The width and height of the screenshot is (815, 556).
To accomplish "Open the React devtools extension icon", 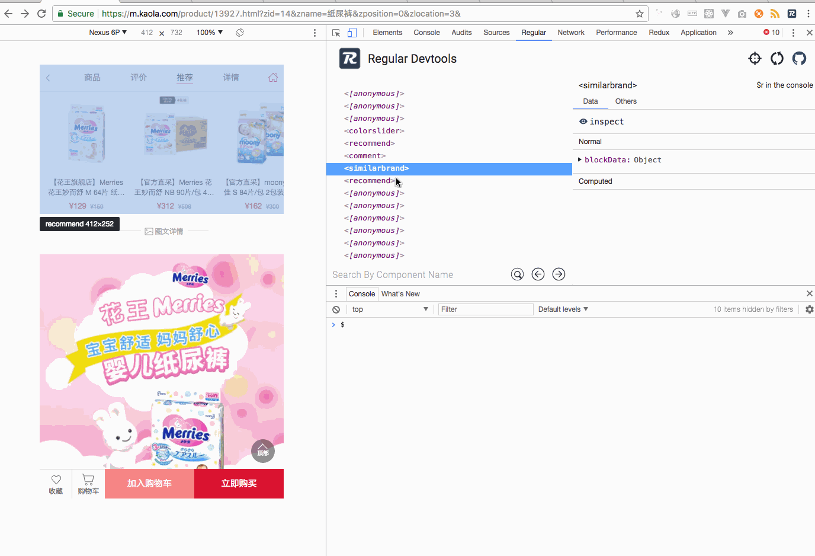I will click(x=709, y=14).
